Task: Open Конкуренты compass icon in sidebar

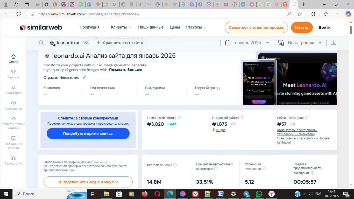Action: pyautogui.click(x=13, y=103)
